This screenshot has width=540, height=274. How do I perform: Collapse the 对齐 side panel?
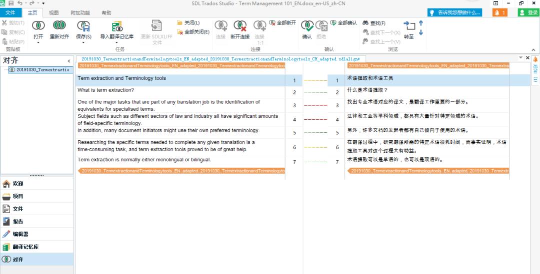point(69,61)
